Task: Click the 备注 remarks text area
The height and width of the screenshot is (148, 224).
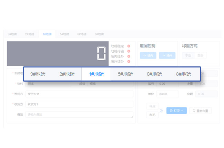Action: coord(79,115)
